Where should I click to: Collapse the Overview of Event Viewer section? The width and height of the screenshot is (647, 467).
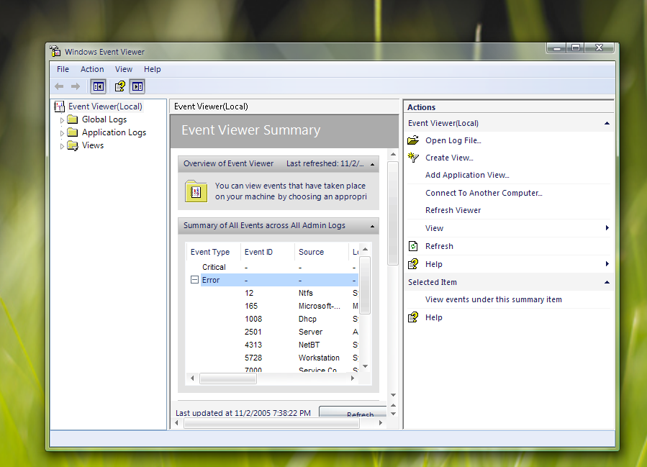(373, 164)
